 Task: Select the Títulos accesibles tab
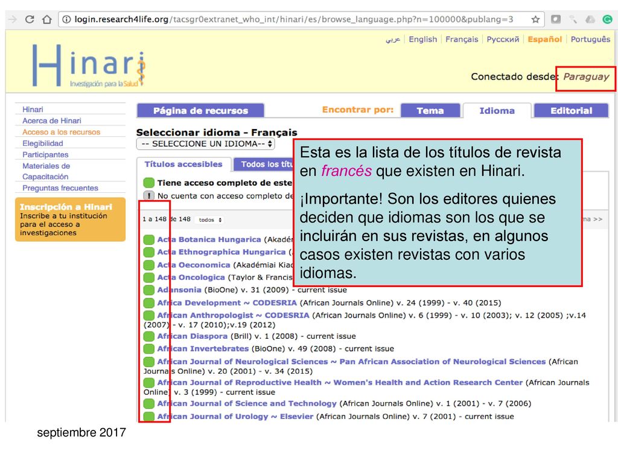point(183,164)
